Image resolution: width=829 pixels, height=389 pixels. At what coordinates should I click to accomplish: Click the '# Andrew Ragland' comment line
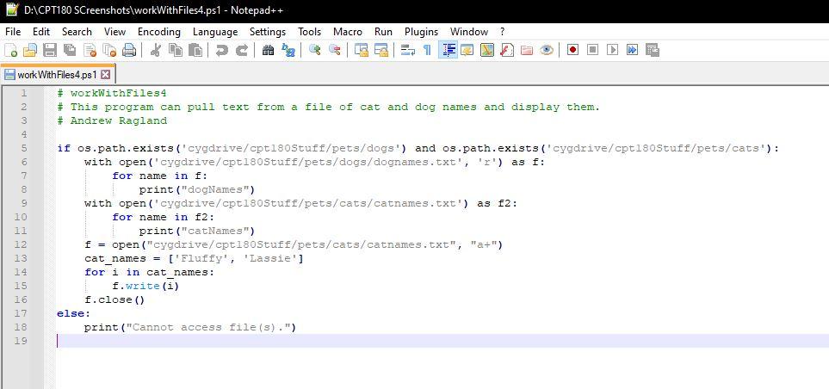[112, 121]
